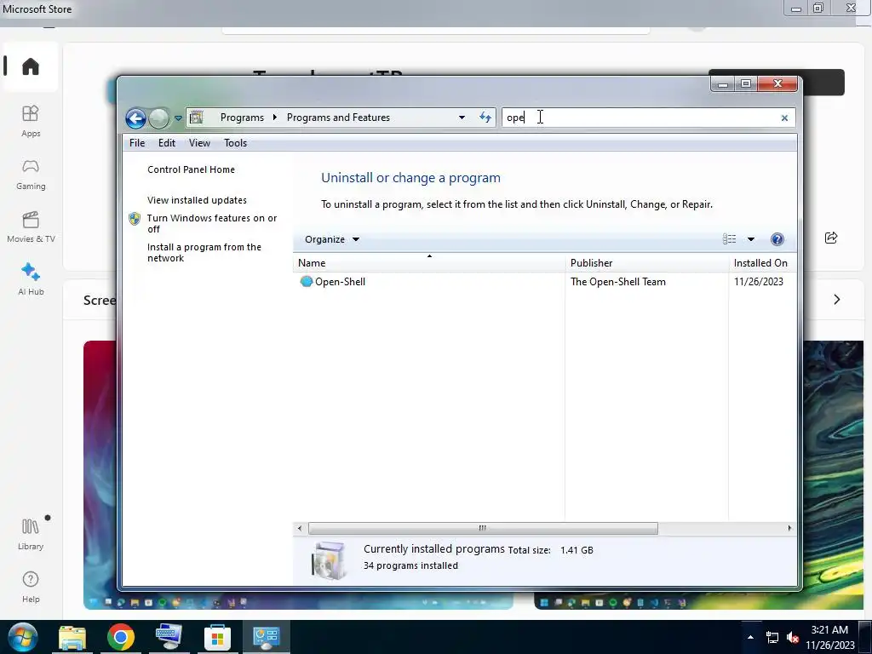The height and width of the screenshot is (654, 872).
Task: Click the Open-Shell program icon
Action: click(x=306, y=281)
